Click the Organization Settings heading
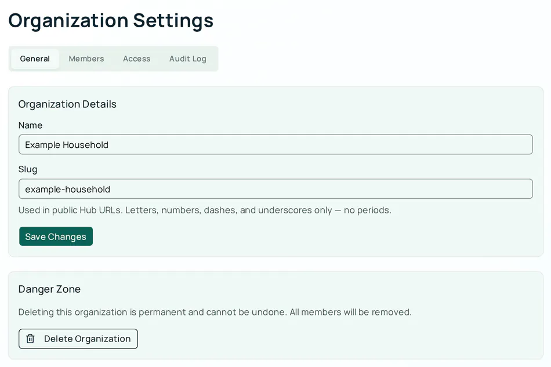 pos(111,20)
